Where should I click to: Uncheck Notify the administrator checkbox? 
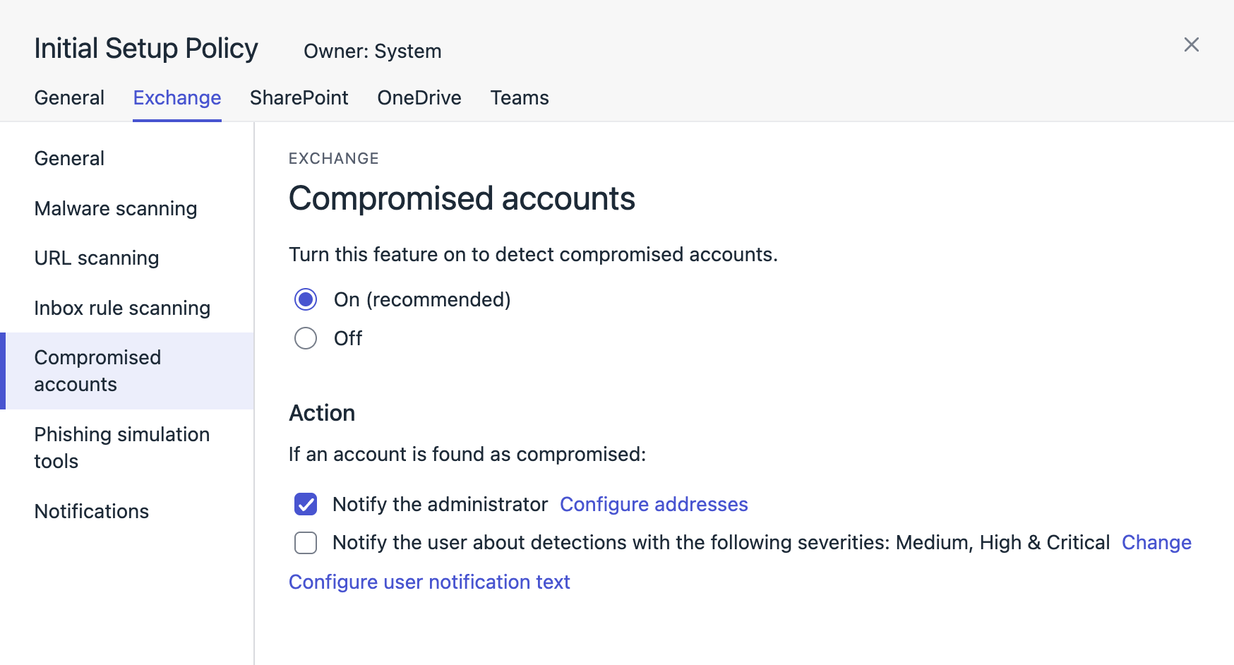(306, 504)
